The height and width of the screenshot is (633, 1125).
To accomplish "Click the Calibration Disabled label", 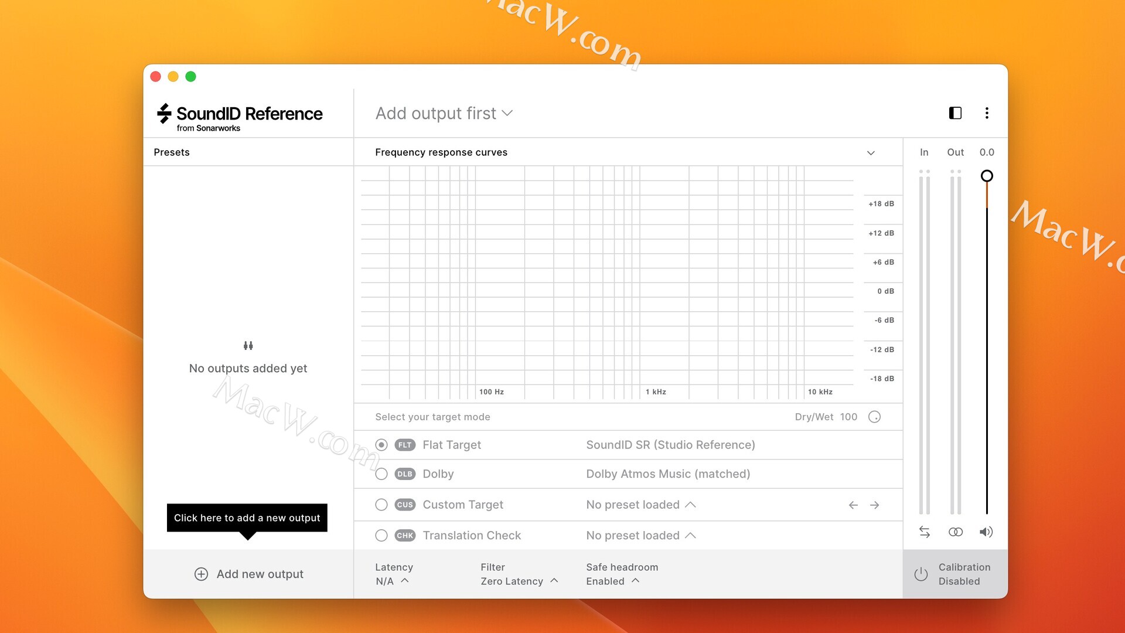I will pos(964,574).
